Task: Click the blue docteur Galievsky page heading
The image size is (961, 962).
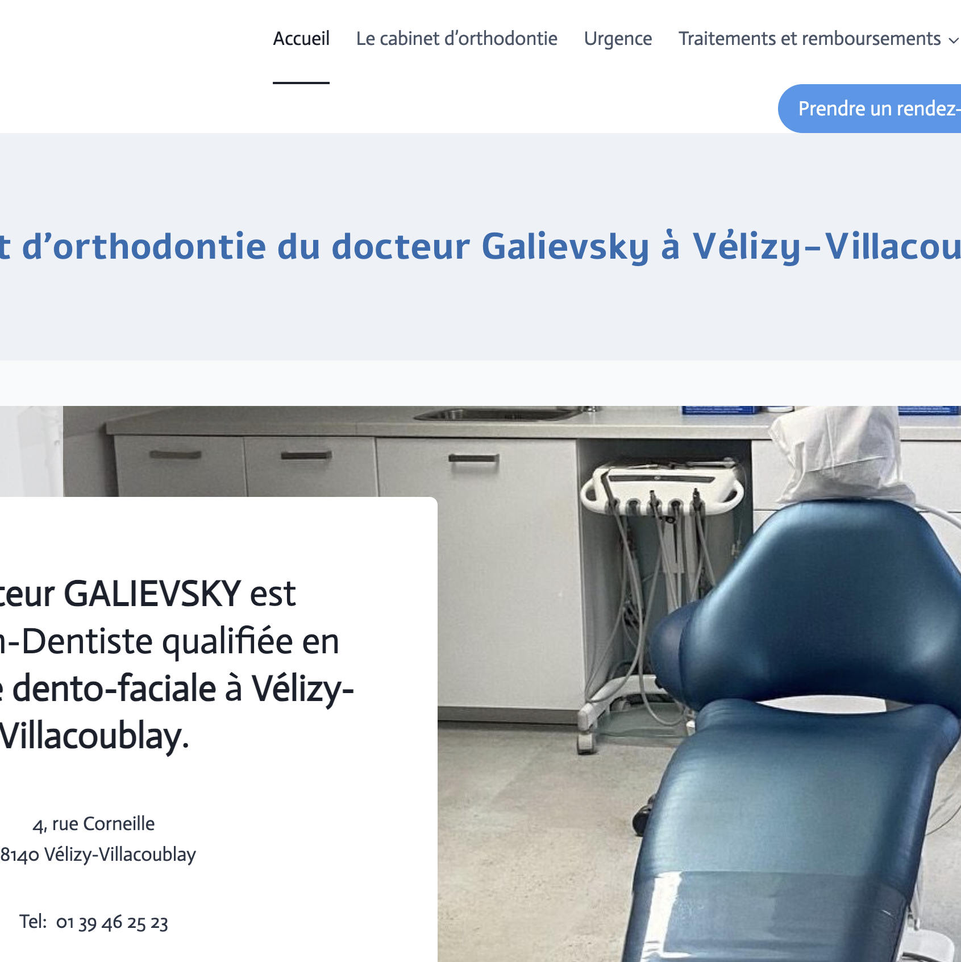Action: (480, 246)
